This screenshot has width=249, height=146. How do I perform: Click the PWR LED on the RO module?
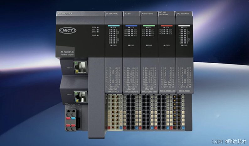pyautogui.click(x=165, y=45)
